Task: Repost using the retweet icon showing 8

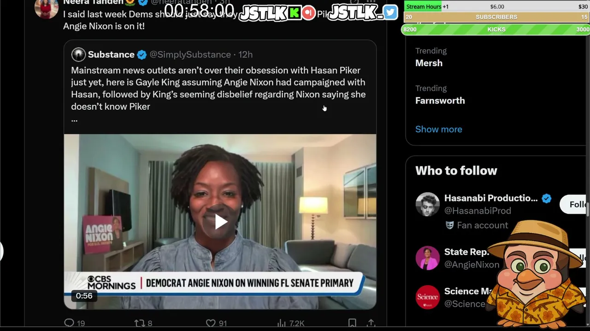Action: click(x=139, y=323)
